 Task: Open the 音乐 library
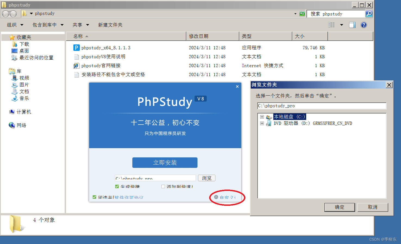(24, 98)
